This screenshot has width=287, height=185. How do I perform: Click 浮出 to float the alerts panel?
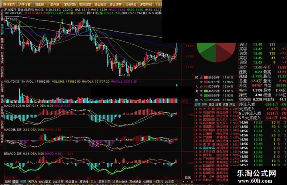[232, 104]
